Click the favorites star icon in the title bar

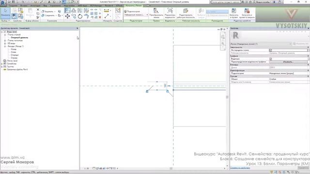(250, 2)
